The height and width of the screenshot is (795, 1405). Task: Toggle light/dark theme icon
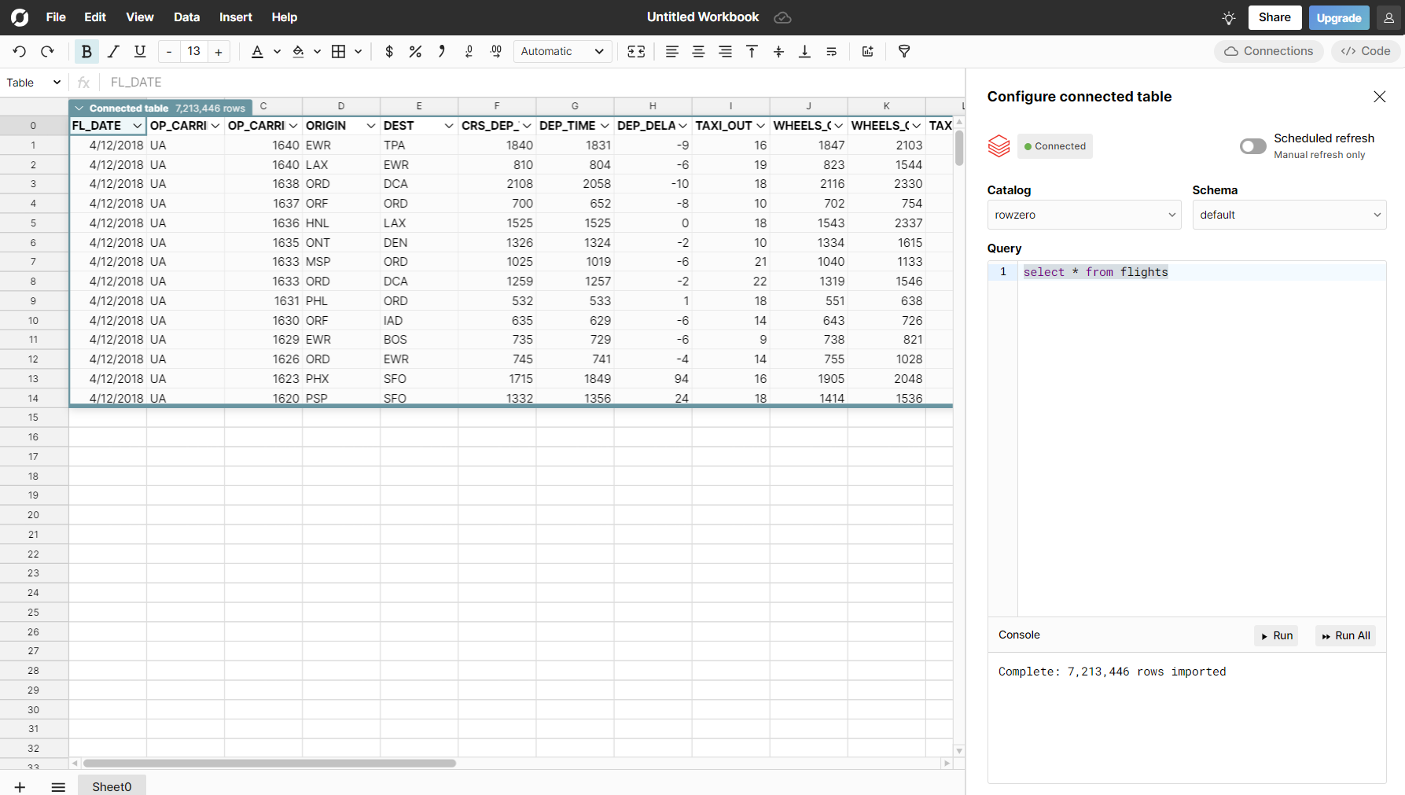point(1229,18)
